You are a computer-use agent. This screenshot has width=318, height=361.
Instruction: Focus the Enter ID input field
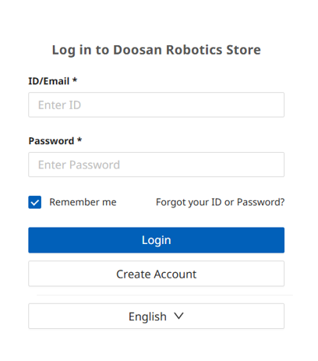point(156,104)
